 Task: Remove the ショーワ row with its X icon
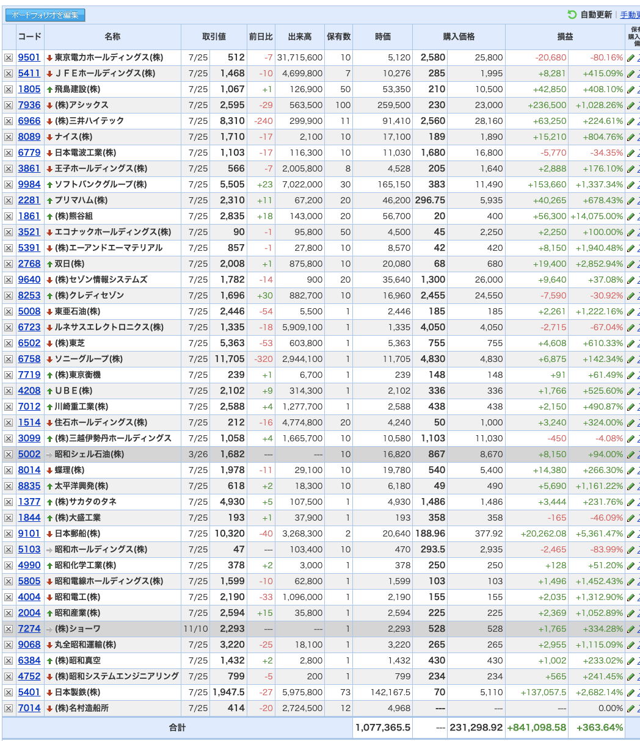(x=9, y=629)
